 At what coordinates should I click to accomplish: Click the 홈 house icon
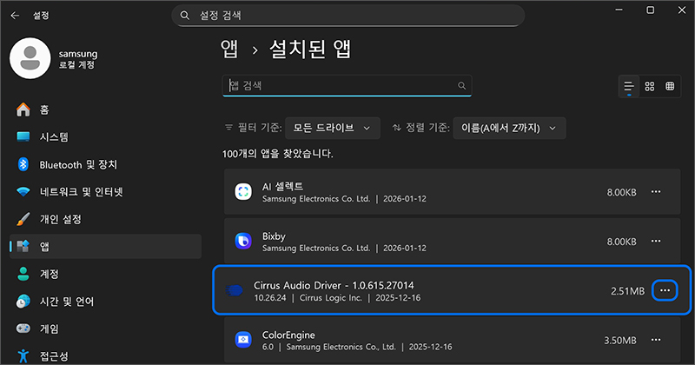pyautogui.click(x=23, y=109)
